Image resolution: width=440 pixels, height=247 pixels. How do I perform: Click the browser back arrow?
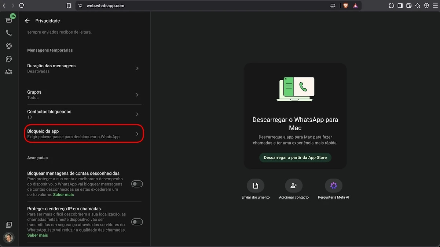(4, 5)
